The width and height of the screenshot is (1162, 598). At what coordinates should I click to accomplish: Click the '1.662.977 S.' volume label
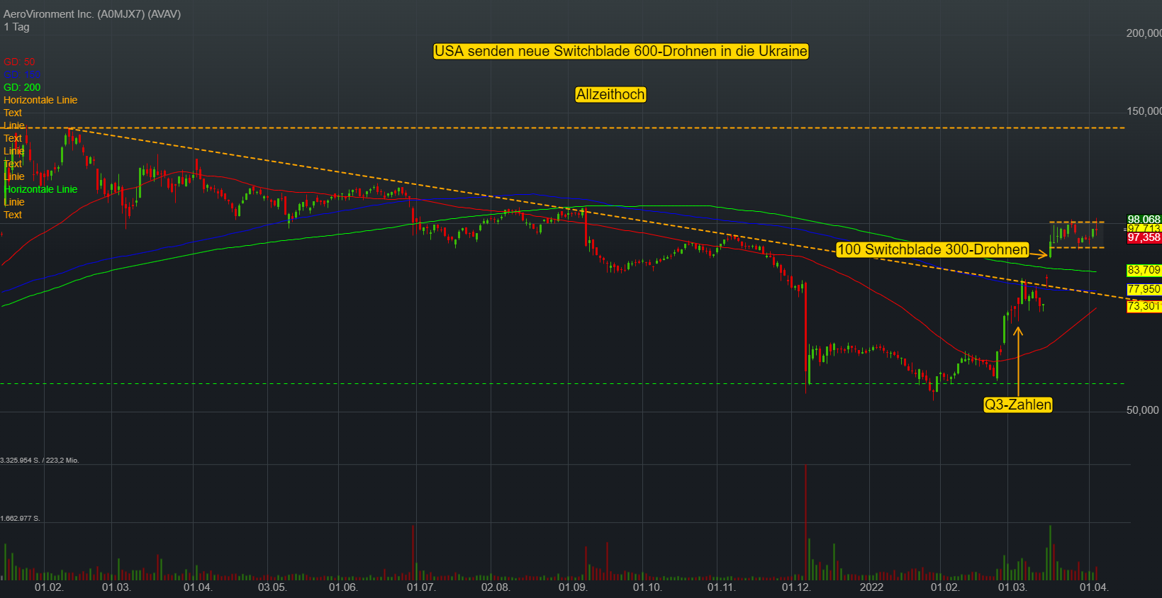21,519
